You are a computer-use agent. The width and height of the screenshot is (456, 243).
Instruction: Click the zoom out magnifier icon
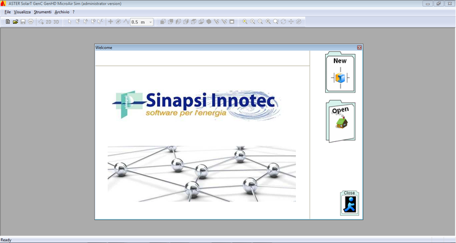coord(261,22)
